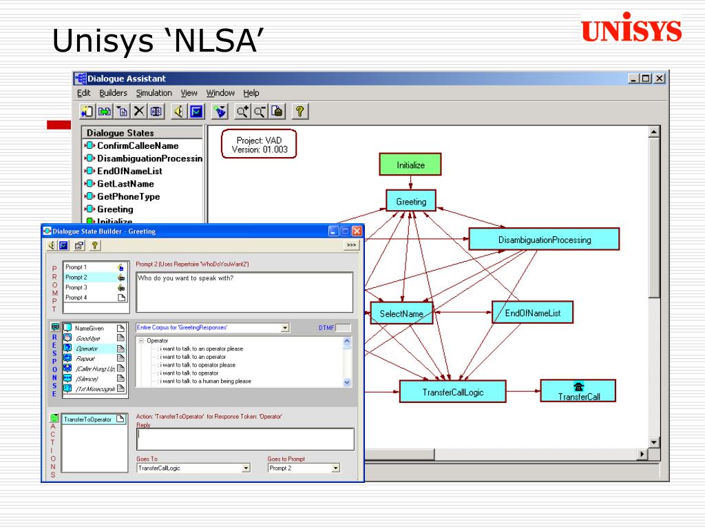Select the Operator response in response list
705x529 pixels.
pos(94,349)
